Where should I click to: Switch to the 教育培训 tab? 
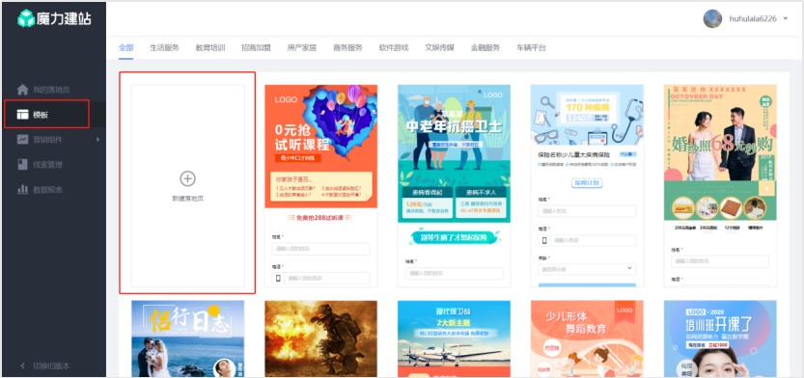[210, 47]
